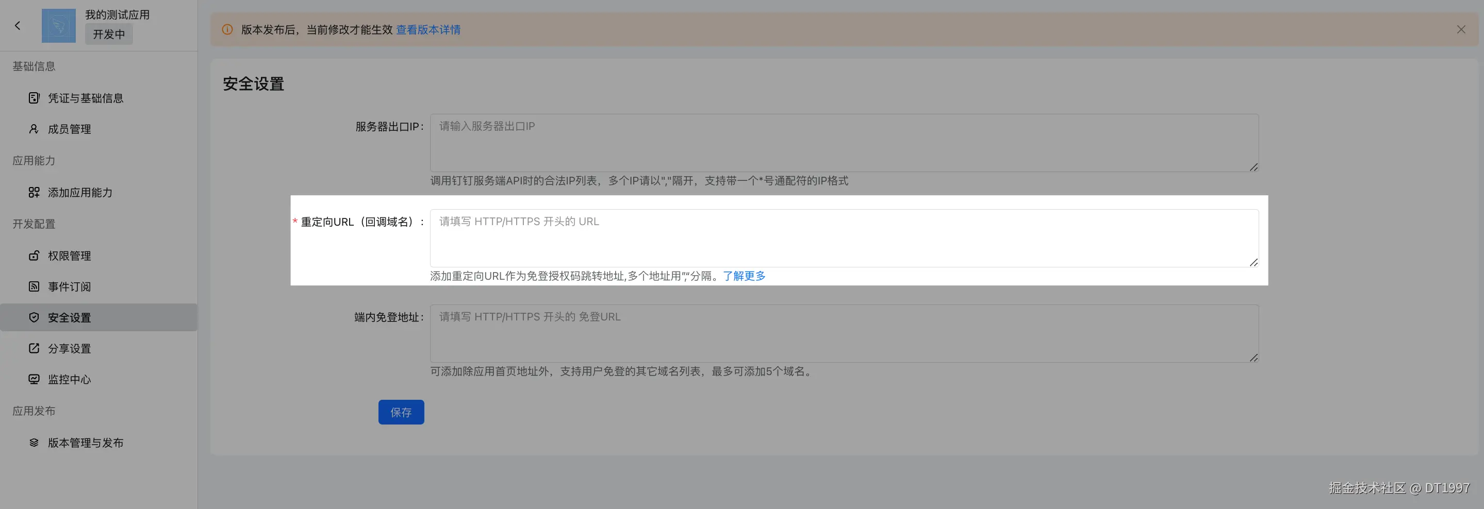1484x509 pixels.
Task: Click the resize grip of 重定向URL box
Action: (x=1254, y=263)
